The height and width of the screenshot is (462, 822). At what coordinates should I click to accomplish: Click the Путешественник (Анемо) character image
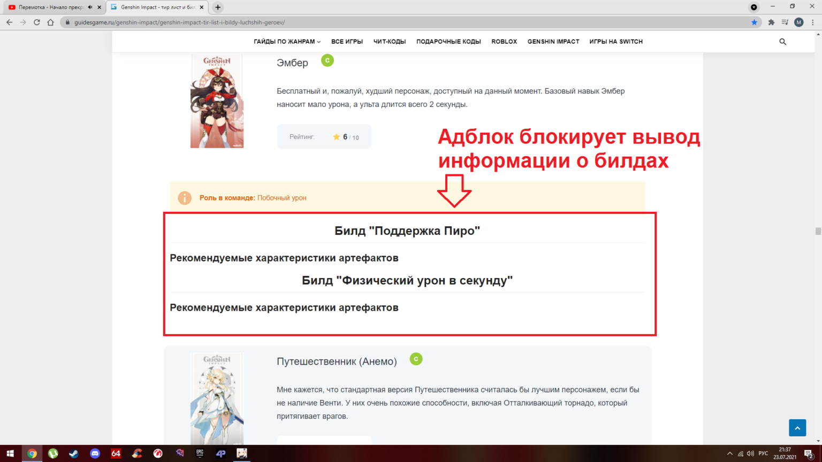click(217, 398)
